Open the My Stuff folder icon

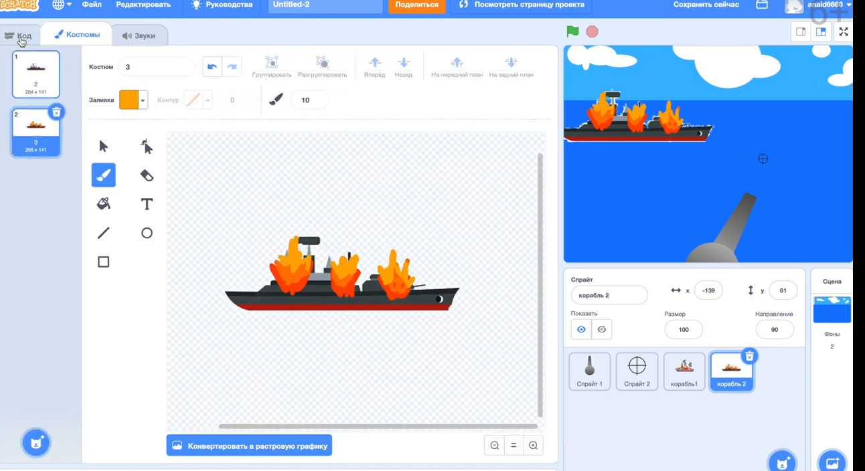click(x=762, y=5)
